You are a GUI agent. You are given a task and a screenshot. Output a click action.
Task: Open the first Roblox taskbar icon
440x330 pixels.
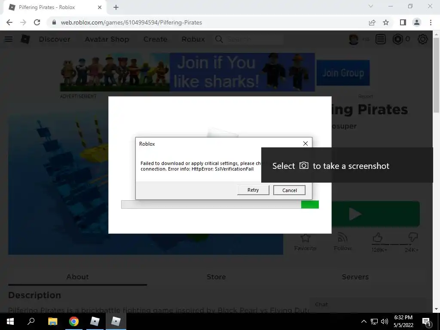point(95,321)
